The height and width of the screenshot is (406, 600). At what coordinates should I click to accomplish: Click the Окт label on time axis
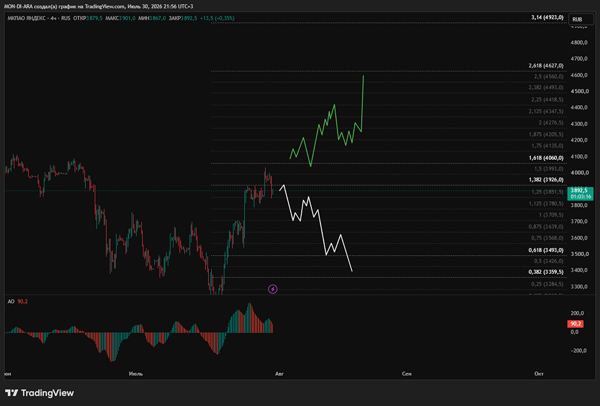[539, 374]
